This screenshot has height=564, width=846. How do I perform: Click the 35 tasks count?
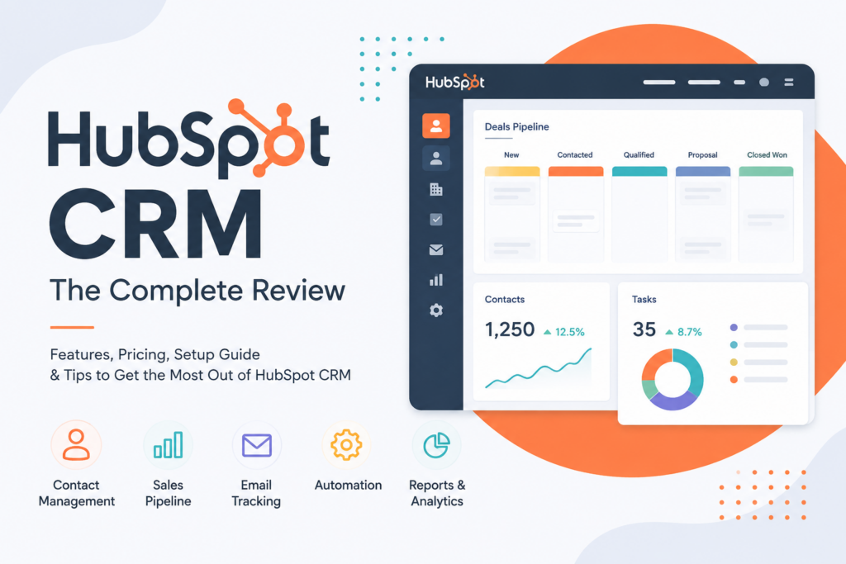644,329
